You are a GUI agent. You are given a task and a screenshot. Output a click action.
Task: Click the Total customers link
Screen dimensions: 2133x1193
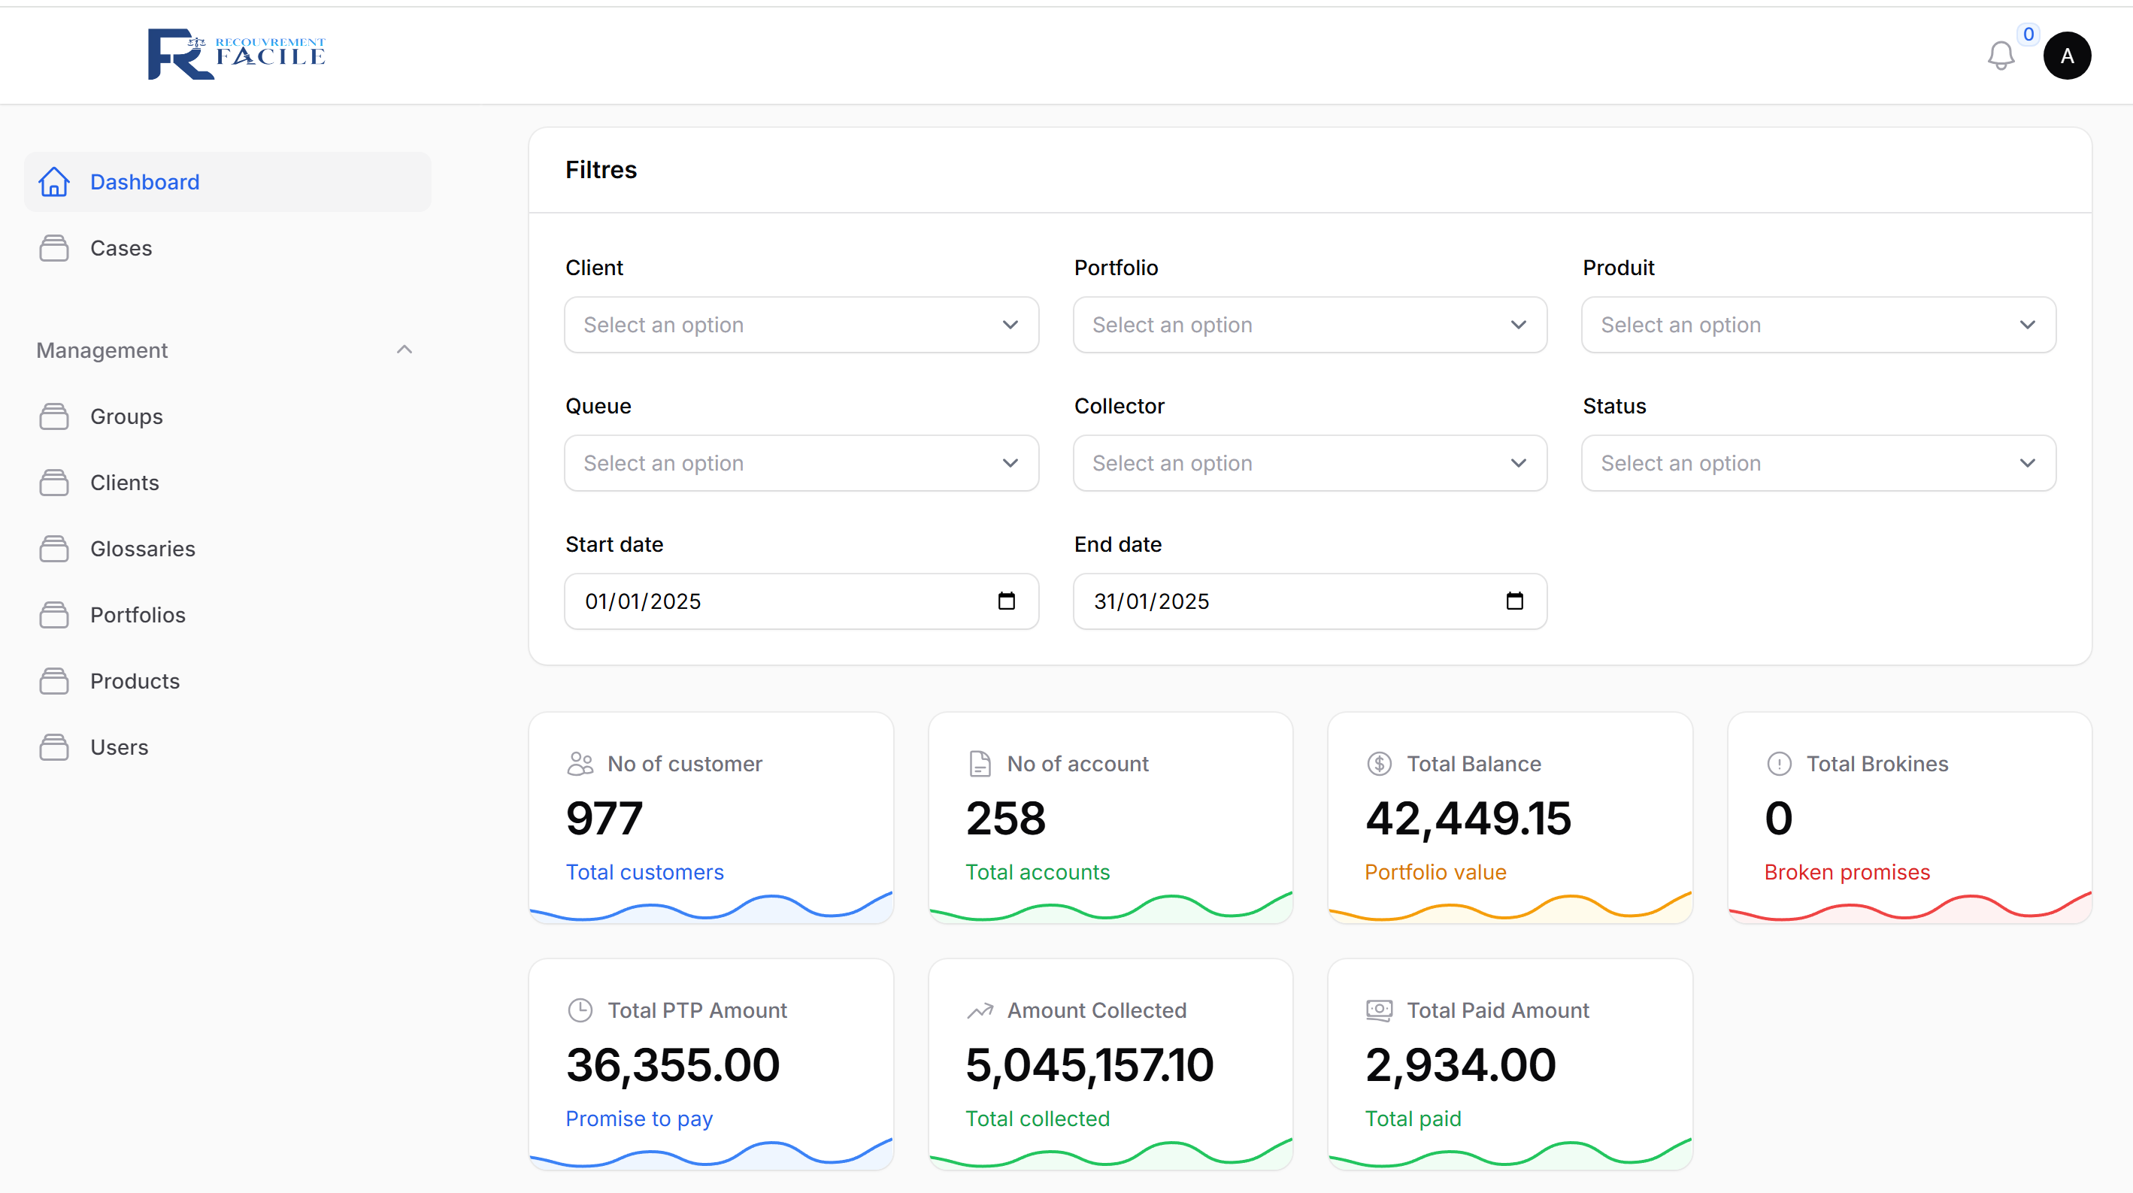click(644, 872)
